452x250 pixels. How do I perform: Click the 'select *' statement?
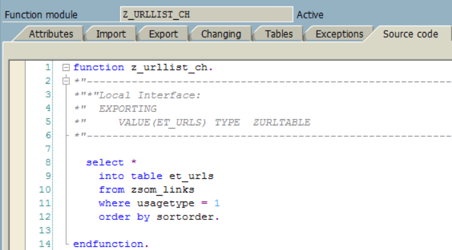pyautogui.click(x=112, y=162)
